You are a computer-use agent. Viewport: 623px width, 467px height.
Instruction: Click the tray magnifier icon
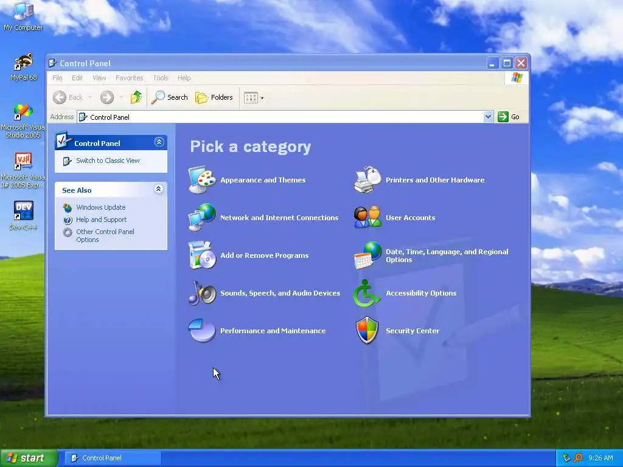coord(578,458)
